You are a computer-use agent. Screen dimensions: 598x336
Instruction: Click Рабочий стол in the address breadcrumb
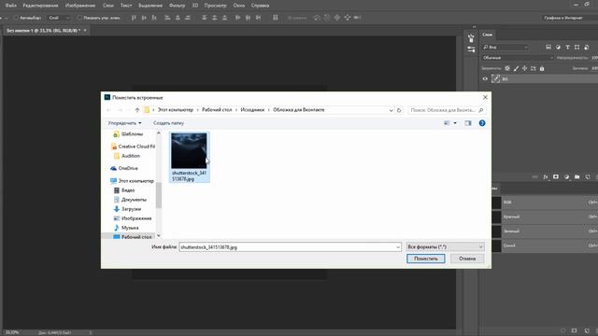click(x=217, y=110)
